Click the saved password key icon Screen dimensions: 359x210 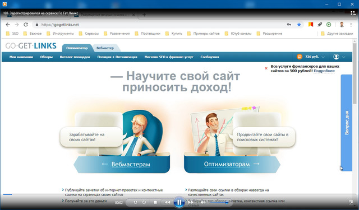[x=289, y=25]
